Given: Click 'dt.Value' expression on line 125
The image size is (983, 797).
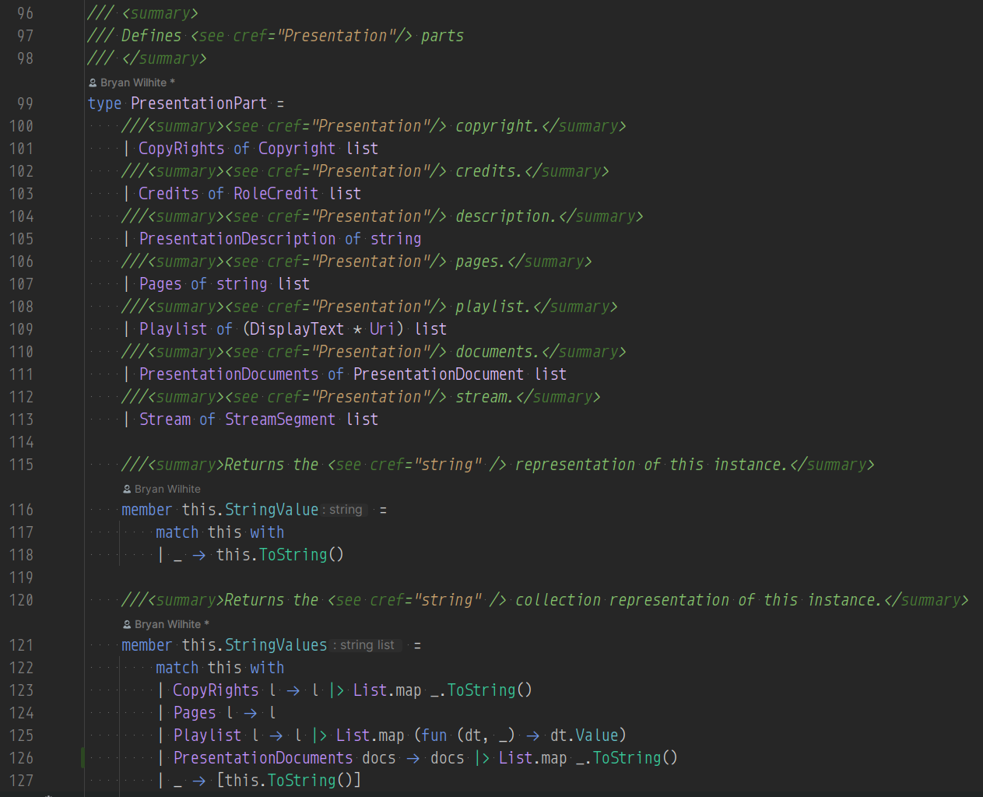Looking at the screenshot, I should point(584,736).
